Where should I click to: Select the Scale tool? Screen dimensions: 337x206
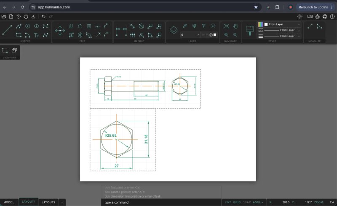pos(71,35)
